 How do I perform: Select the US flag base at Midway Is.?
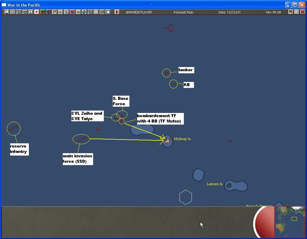(167, 141)
